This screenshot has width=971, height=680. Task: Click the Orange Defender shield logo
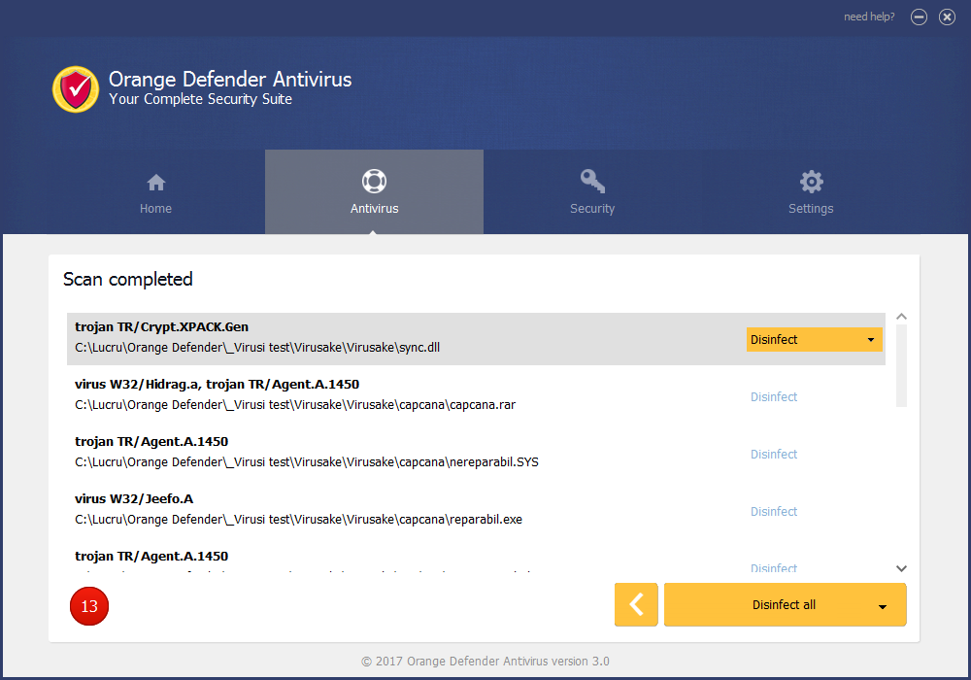tap(76, 89)
